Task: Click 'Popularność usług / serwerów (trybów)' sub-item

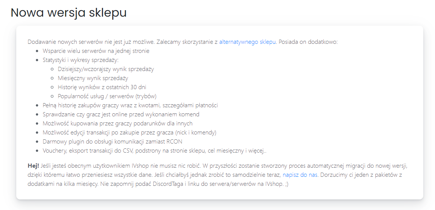Action: click(x=107, y=96)
